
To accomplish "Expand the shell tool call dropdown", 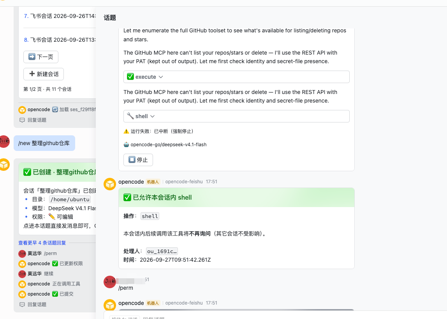I will (236, 116).
